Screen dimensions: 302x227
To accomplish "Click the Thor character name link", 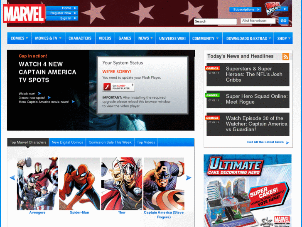I will 122,212.
